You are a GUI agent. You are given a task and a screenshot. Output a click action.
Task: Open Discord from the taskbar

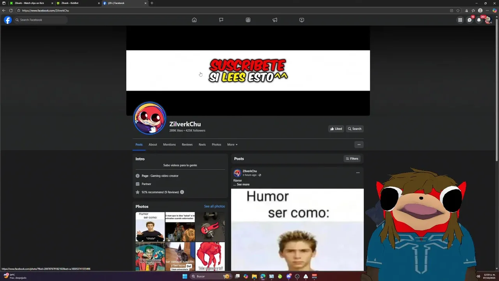(288, 276)
